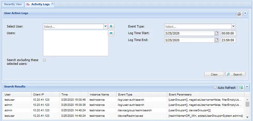Open the Event Type dropdown arrow
Image resolution: width=253 pixels, height=121 pixels.
(x=234, y=26)
